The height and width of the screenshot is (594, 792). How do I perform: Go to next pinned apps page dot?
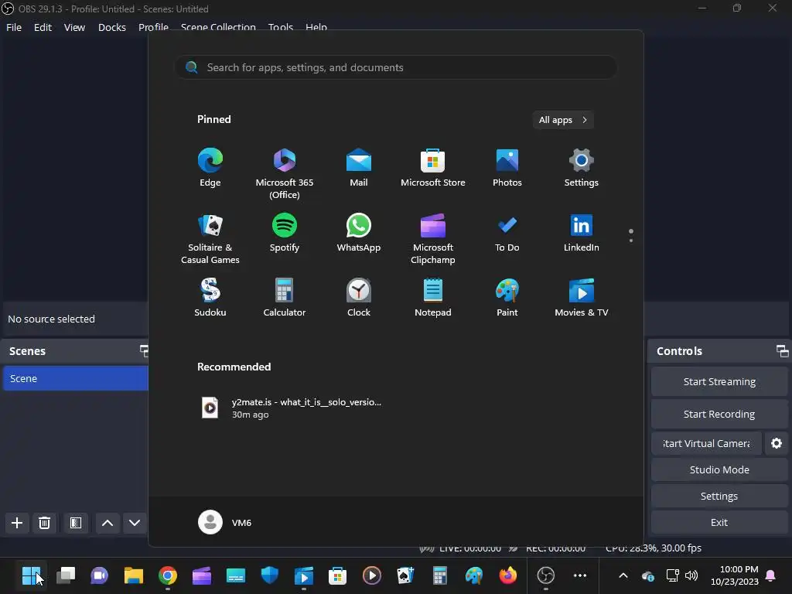click(x=631, y=241)
